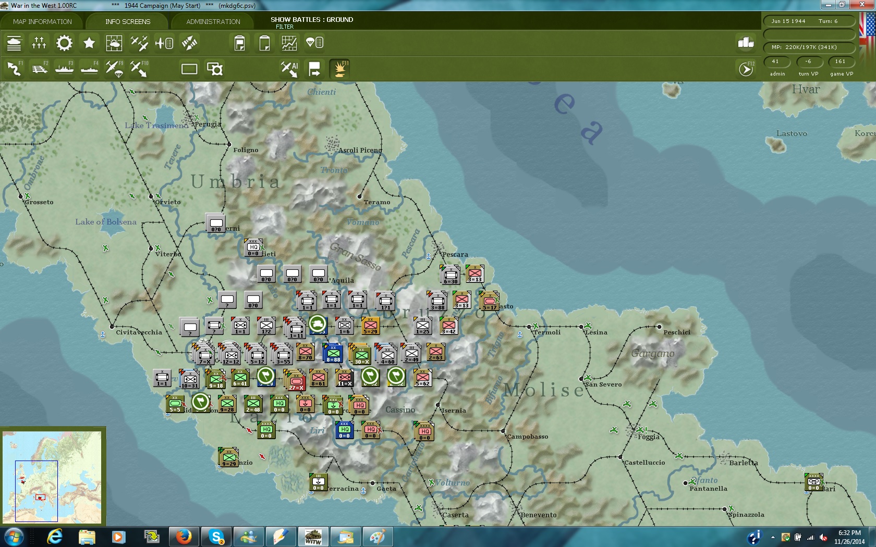Screen dimensions: 876x547
Task: Click the SHOW BATTLES : GROUND label
Action: (312, 20)
